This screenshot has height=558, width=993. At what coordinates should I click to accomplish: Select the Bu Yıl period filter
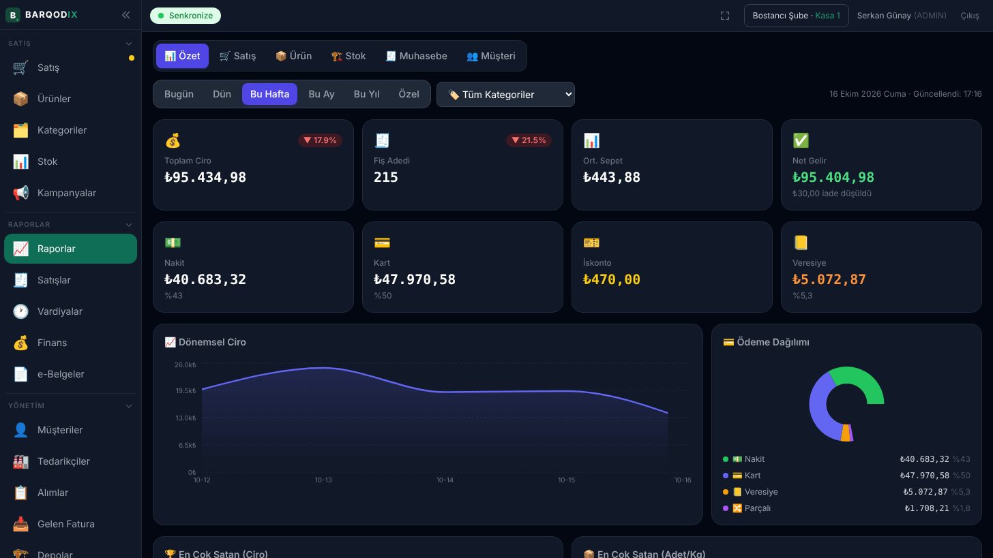[x=366, y=94]
